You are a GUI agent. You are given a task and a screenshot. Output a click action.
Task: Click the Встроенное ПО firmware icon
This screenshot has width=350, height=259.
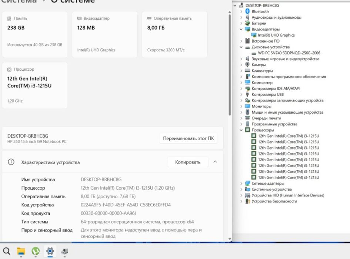(x=247, y=41)
